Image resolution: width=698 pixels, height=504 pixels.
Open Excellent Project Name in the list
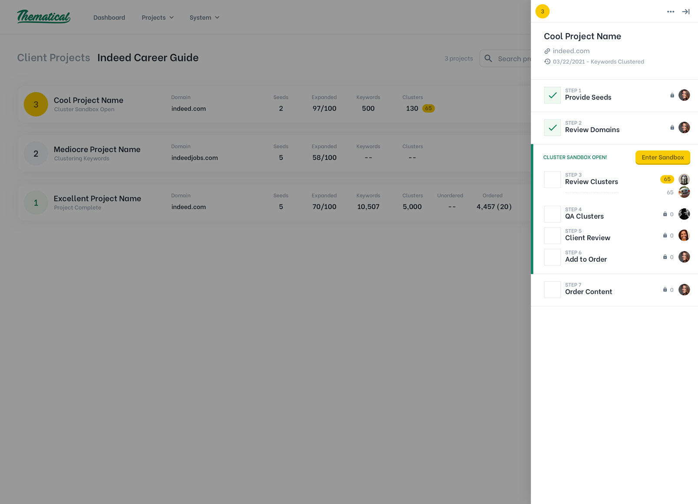[x=97, y=198]
